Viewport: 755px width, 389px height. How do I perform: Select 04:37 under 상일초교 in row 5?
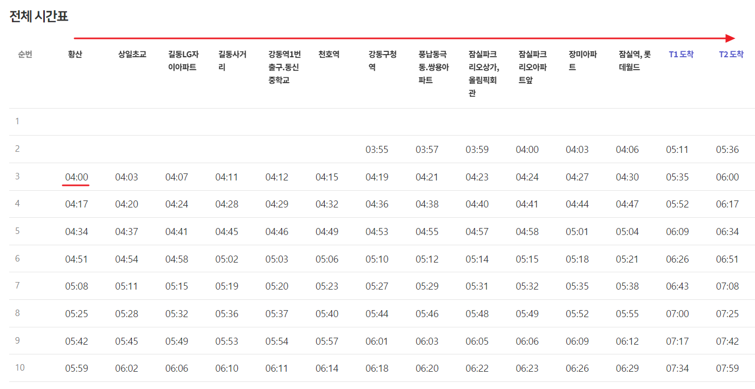click(x=126, y=232)
